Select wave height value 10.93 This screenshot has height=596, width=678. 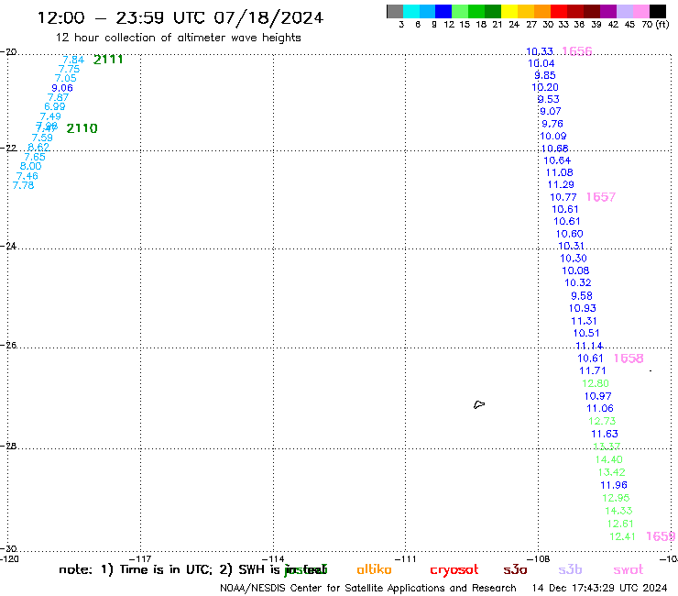point(583,309)
